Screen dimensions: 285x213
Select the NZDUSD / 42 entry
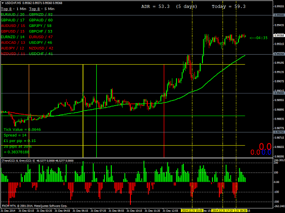pyautogui.click(x=41, y=48)
